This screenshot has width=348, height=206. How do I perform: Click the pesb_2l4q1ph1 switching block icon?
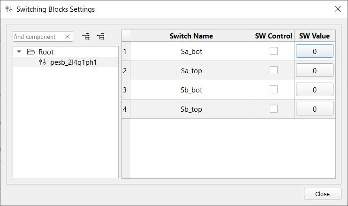coord(42,62)
